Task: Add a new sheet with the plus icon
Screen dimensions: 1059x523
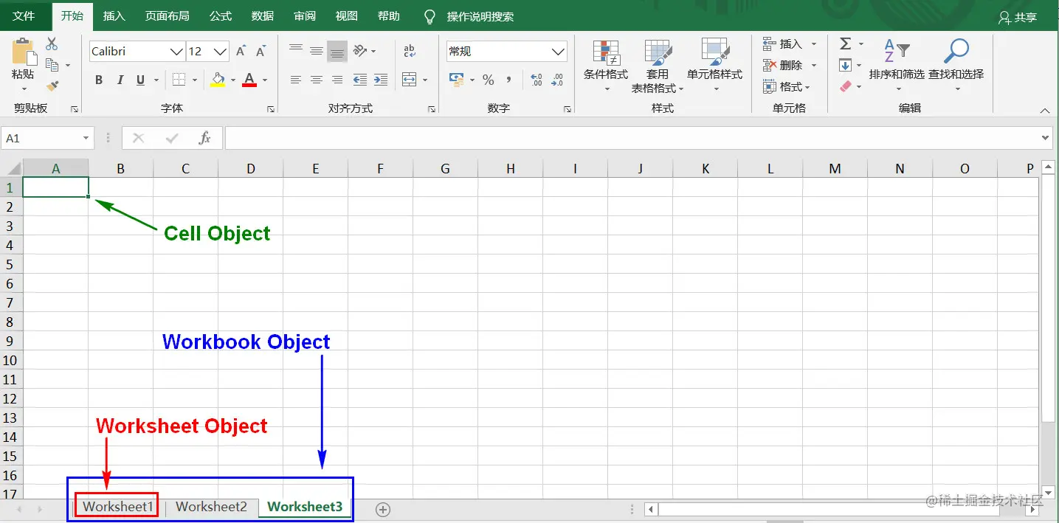Action: coord(382,509)
